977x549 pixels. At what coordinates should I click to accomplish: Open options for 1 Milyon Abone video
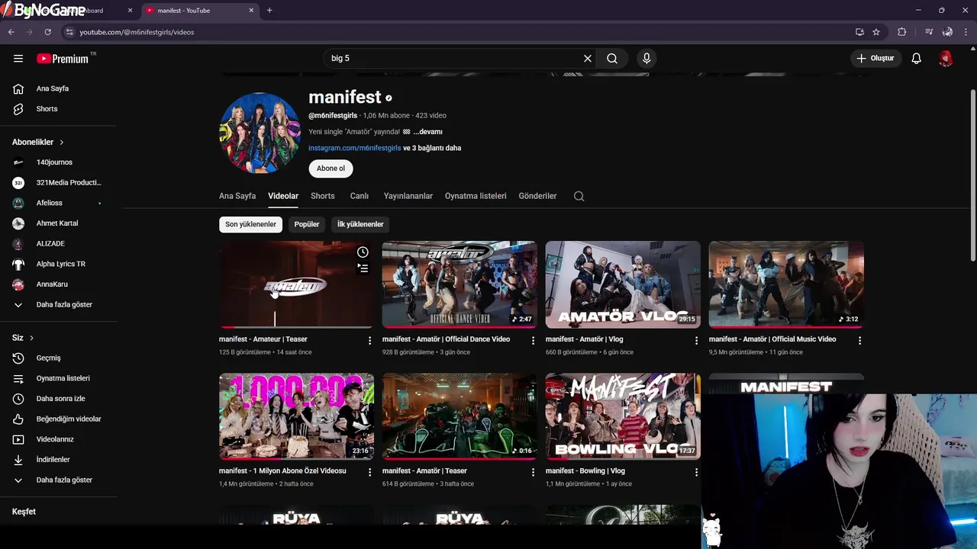coord(369,472)
